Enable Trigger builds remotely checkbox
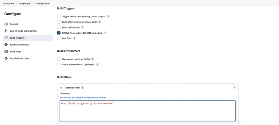 59,16
